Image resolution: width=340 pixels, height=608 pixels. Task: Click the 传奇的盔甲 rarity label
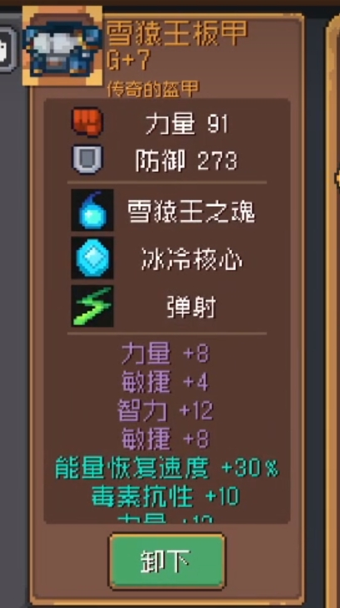coord(153,89)
